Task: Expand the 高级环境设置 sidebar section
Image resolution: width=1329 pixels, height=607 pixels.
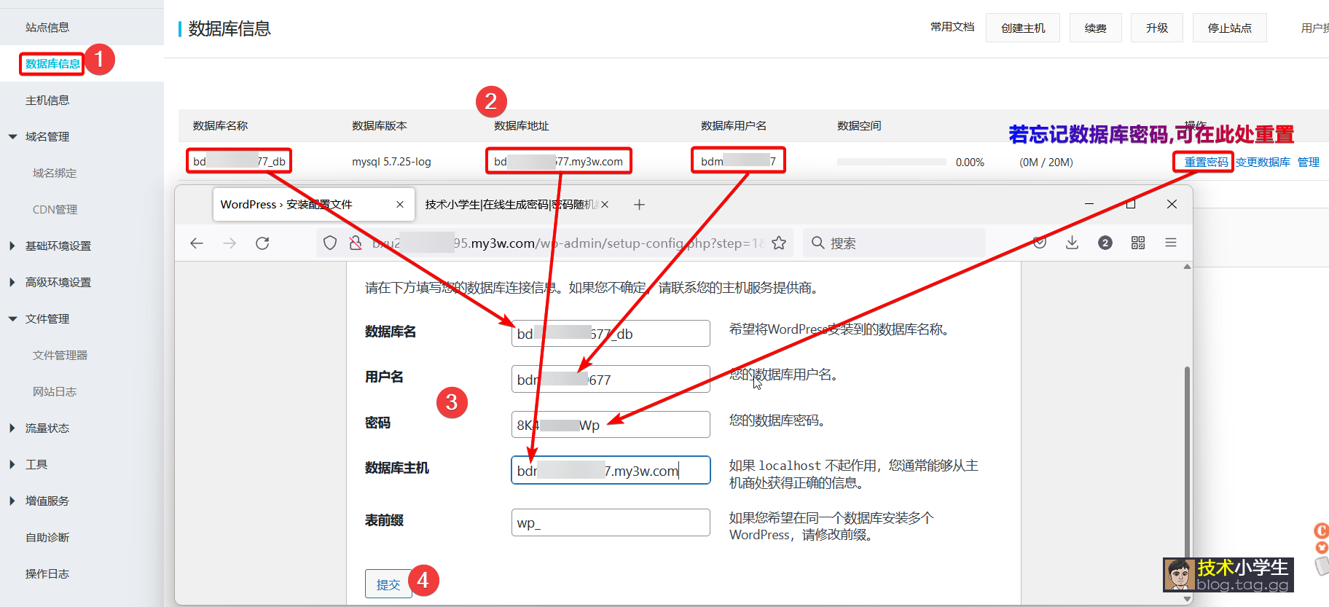Action: click(58, 283)
